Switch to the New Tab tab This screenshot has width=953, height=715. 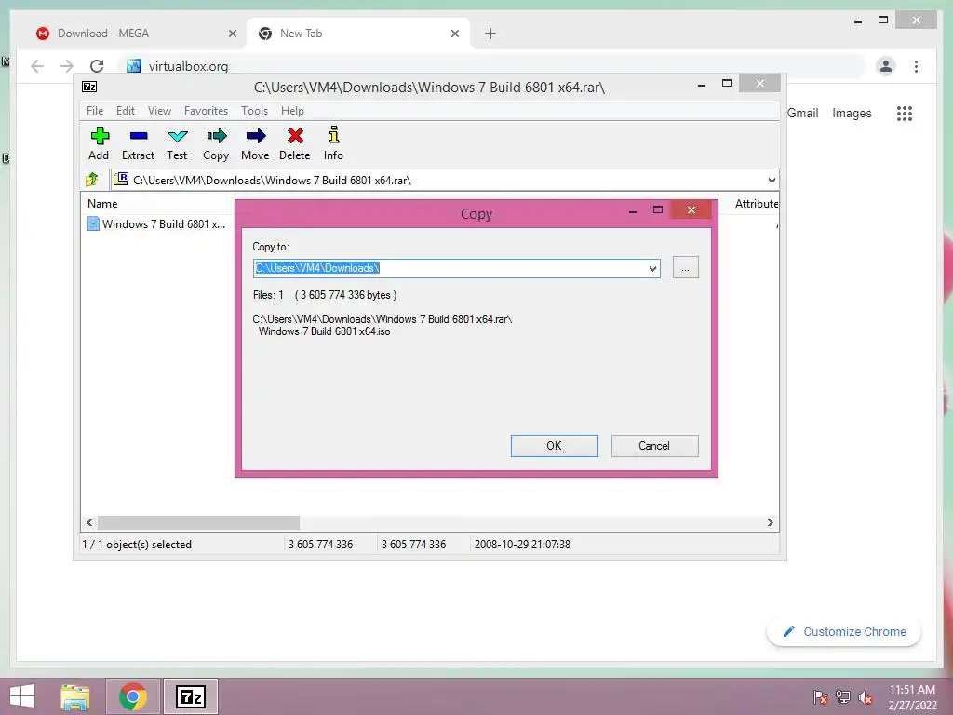(358, 34)
